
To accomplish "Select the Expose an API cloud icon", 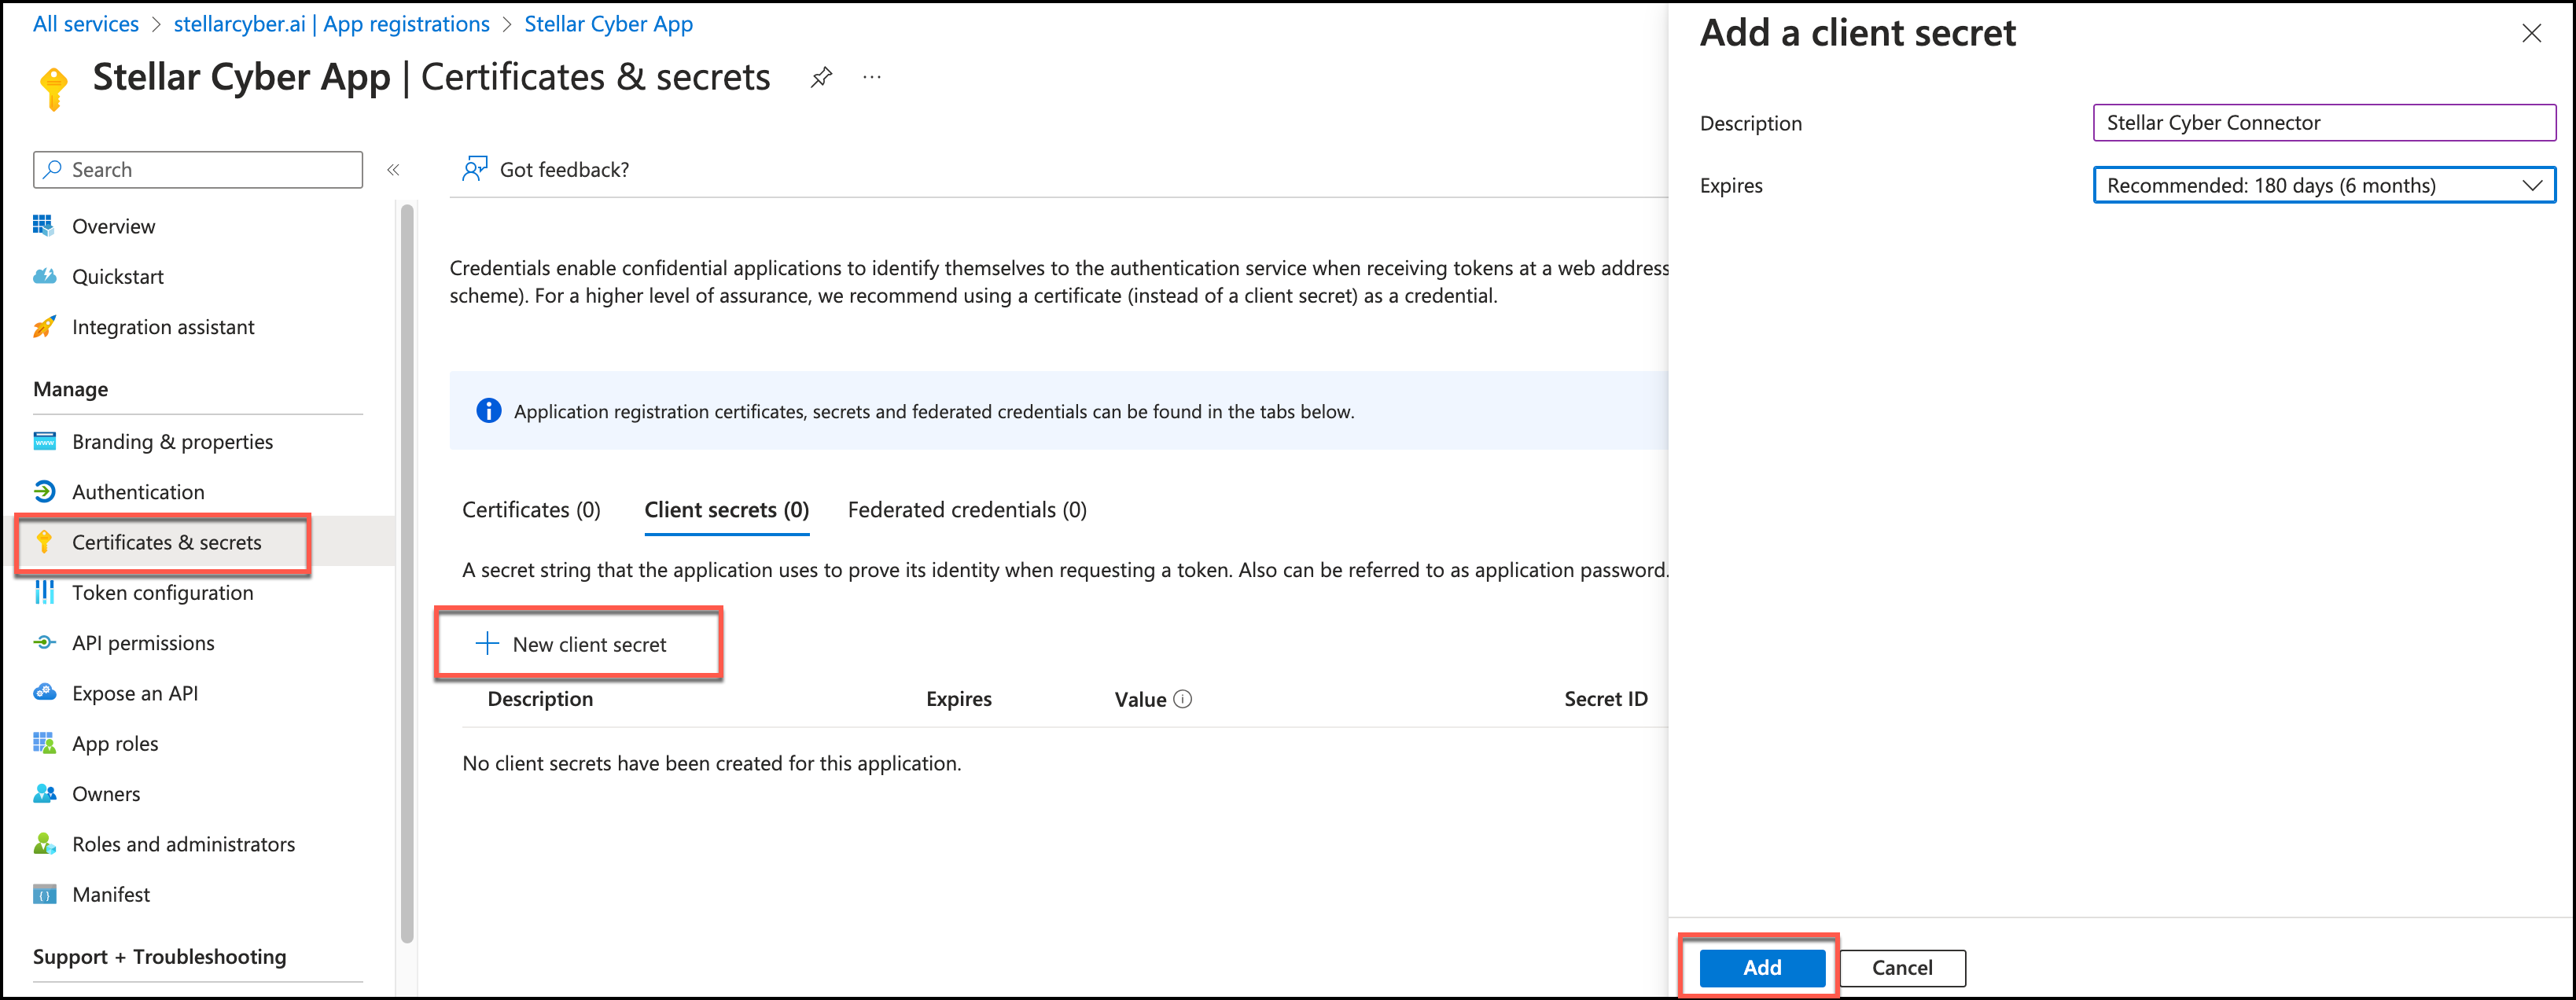I will pyautogui.click(x=44, y=693).
